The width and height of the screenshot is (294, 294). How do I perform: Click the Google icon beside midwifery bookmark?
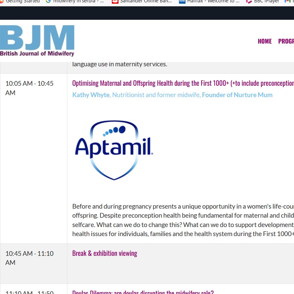[x=48, y=1]
